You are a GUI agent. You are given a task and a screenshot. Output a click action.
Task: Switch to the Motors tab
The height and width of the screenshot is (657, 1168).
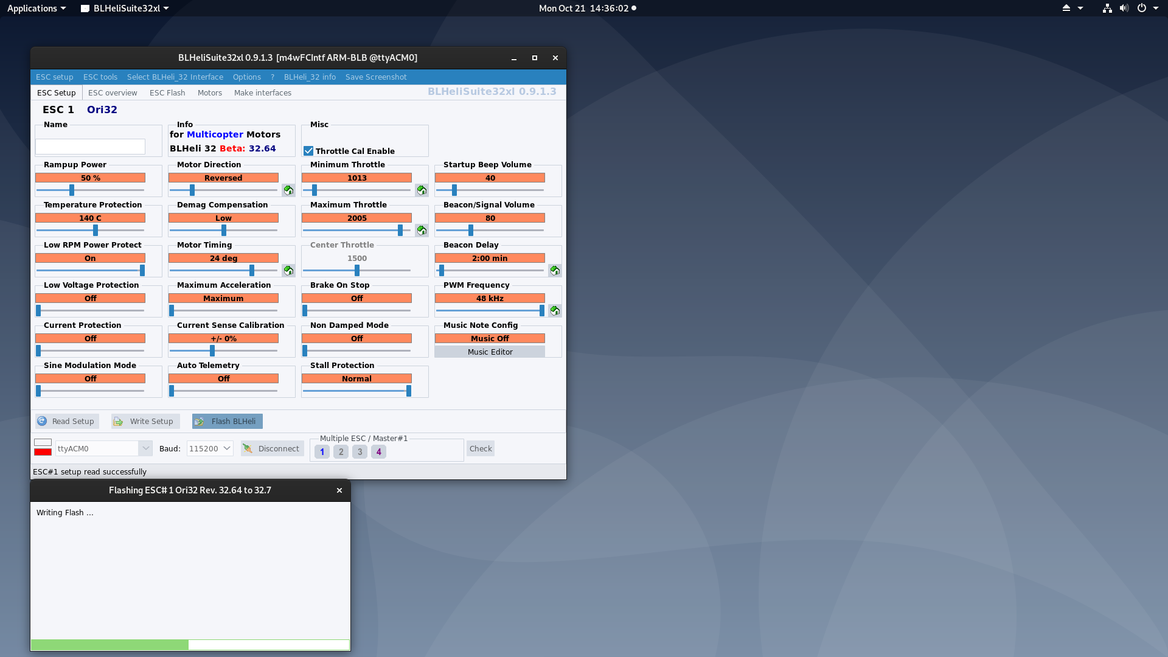(210, 93)
